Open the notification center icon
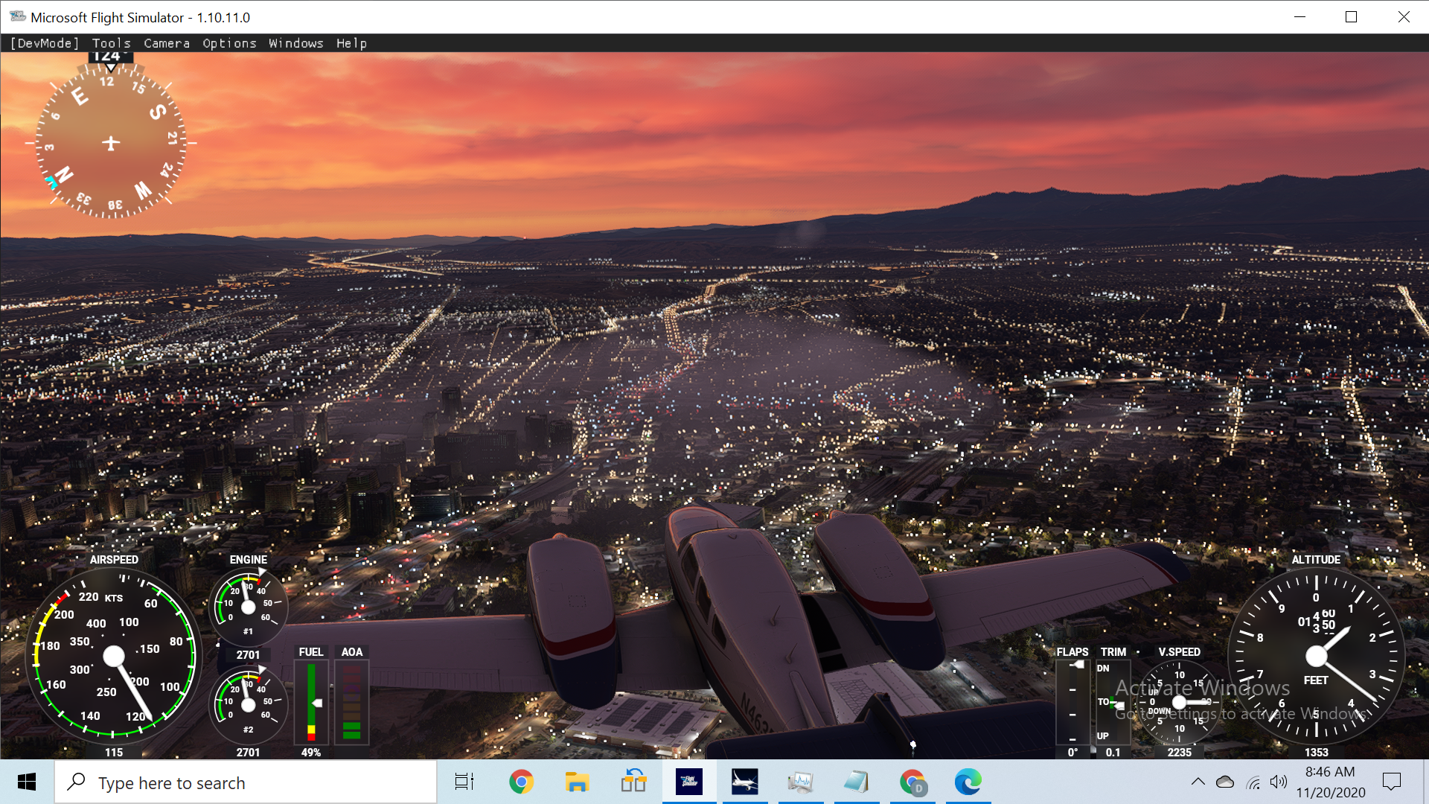The image size is (1429, 804). tap(1392, 782)
